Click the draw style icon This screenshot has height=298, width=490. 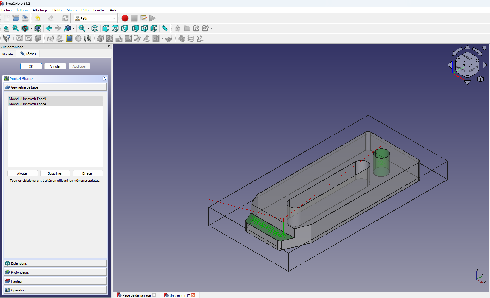coord(25,28)
